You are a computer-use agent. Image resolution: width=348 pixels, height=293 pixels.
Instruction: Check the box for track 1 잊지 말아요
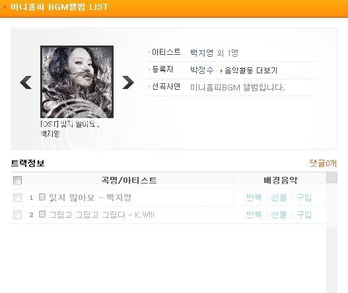[x=18, y=197]
